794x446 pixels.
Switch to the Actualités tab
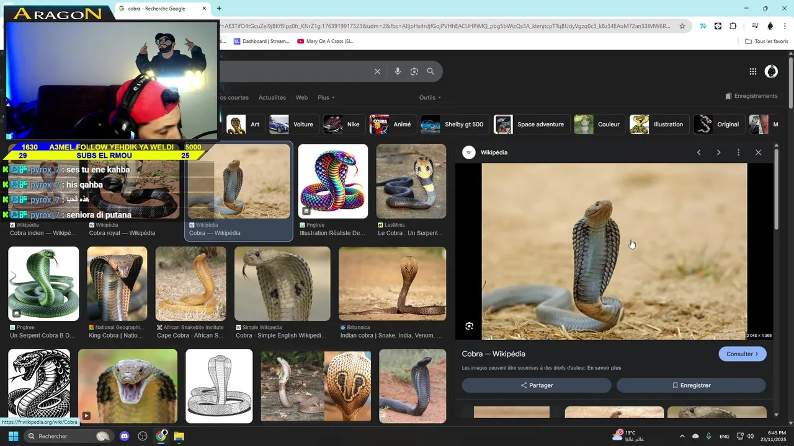[x=272, y=97]
